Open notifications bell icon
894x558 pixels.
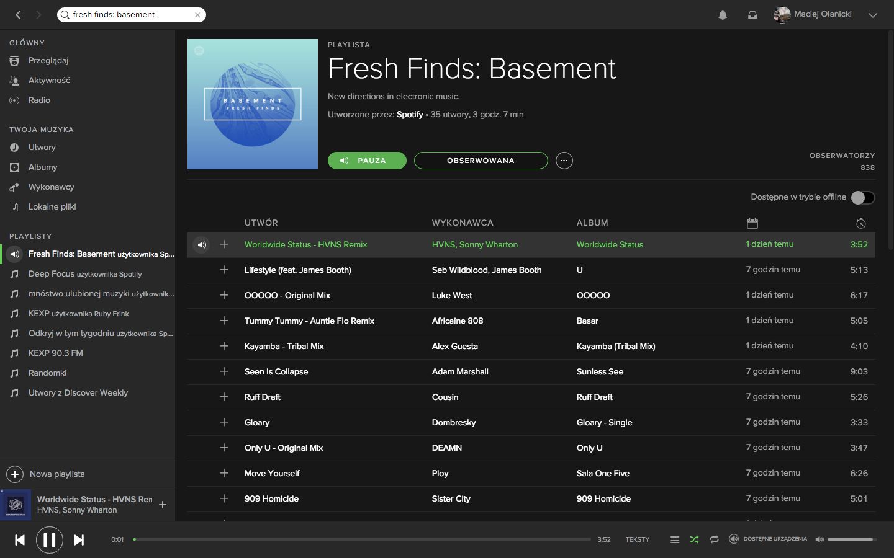pos(723,15)
